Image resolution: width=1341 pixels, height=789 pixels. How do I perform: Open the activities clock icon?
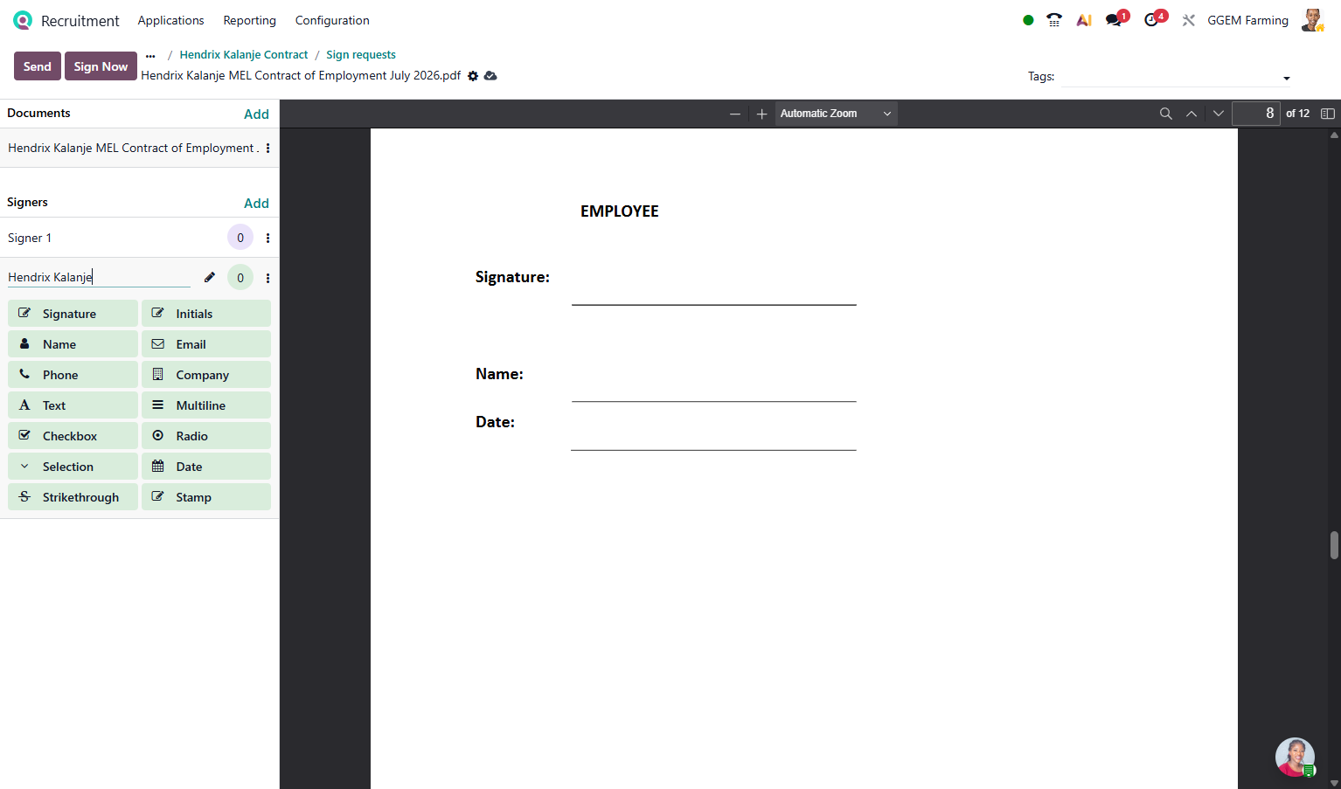[x=1151, y=20]
